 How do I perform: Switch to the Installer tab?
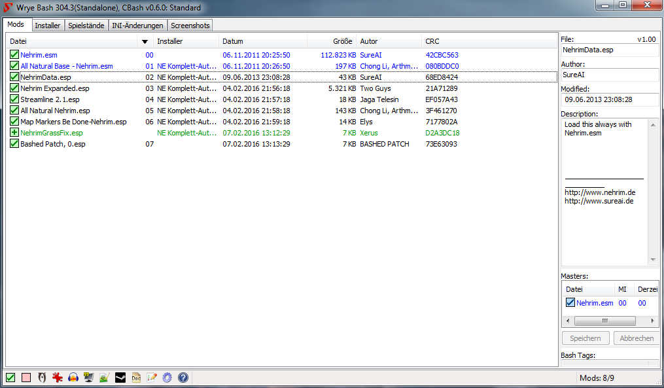point(47,26)
